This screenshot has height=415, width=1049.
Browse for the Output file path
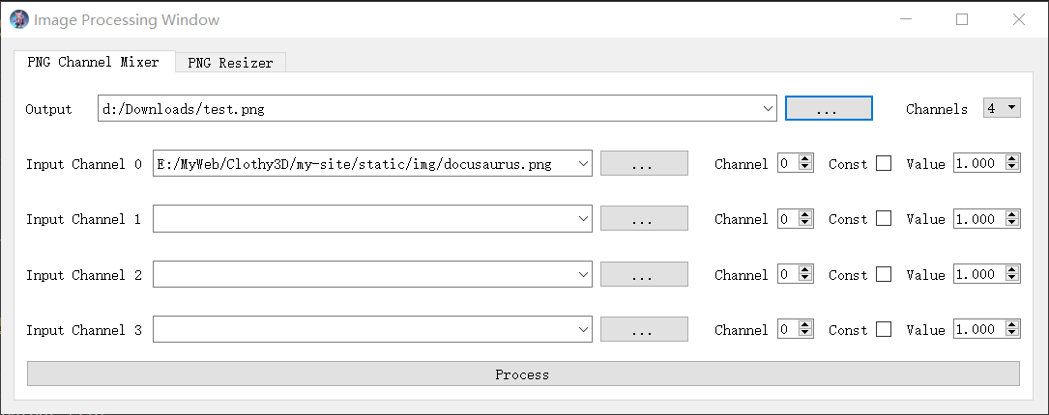tap(828, 109)
